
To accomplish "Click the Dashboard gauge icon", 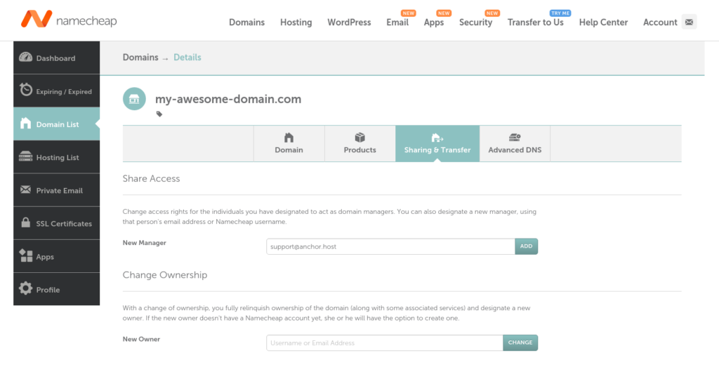I will pyautogui.click(x=26, y=58).
